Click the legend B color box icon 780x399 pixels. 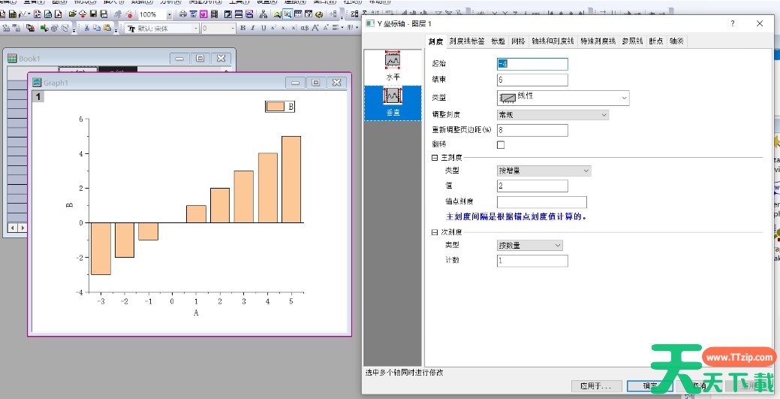pos(276,106)
